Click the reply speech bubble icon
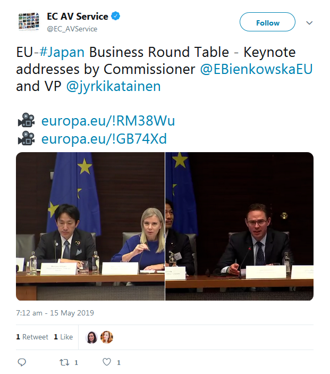This screenshot has width=330, height=374. coord(22,362)
